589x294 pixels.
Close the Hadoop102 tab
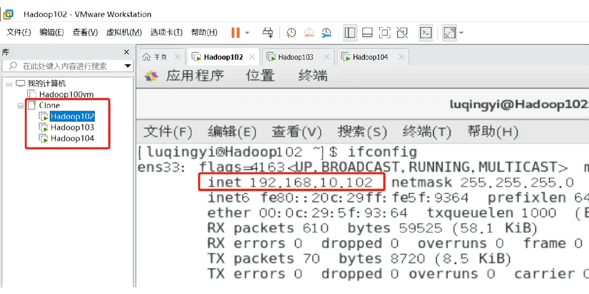click(252, 57)
